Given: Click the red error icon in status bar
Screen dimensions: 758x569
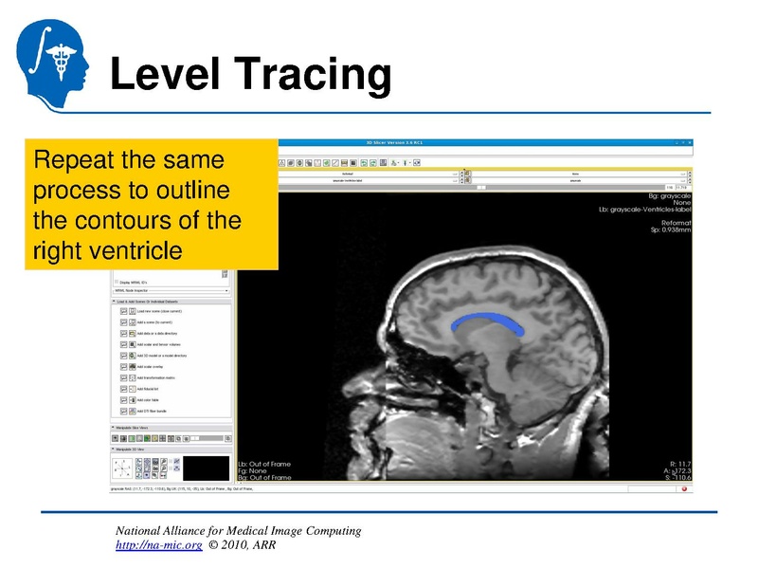Looking at the screenshot, I should click(684, 489).
